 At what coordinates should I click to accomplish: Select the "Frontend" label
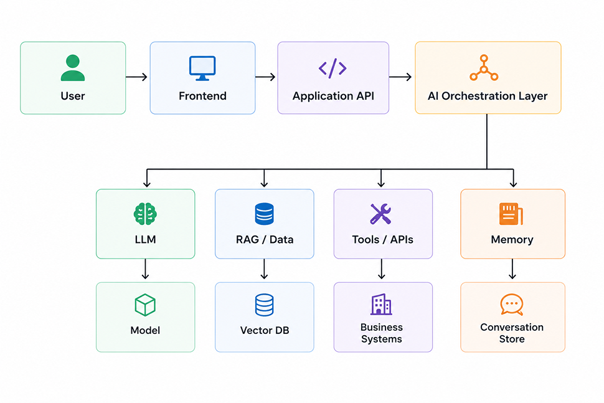tap(202, 96)
